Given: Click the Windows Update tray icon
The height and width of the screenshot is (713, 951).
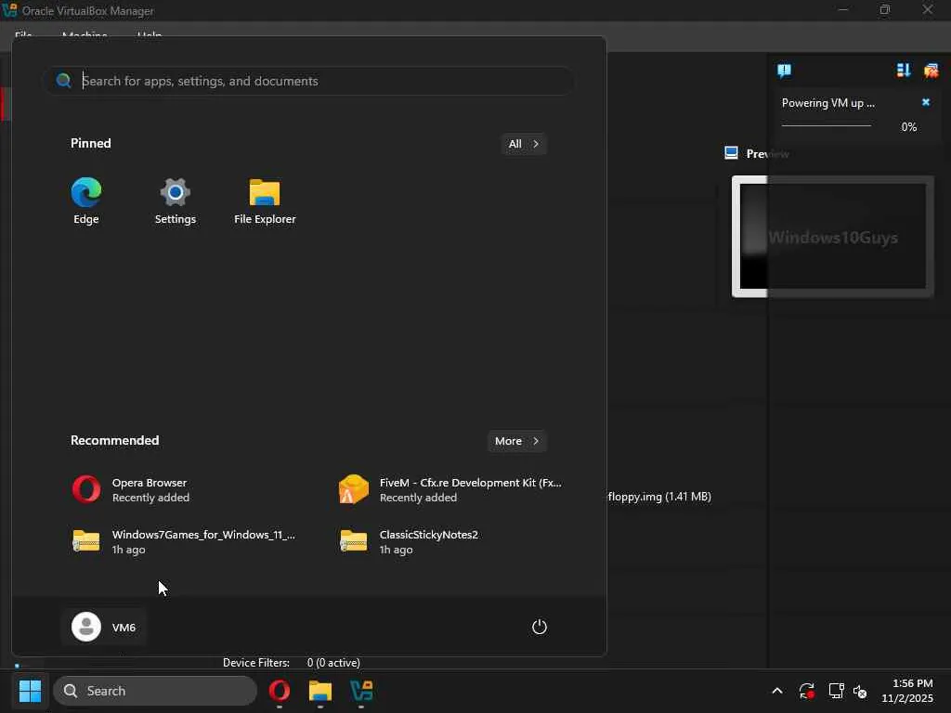Looking at the screenshot, I should 806,692.
